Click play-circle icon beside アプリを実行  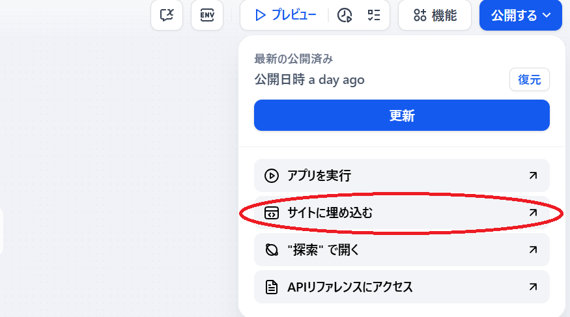pos(272,176)
